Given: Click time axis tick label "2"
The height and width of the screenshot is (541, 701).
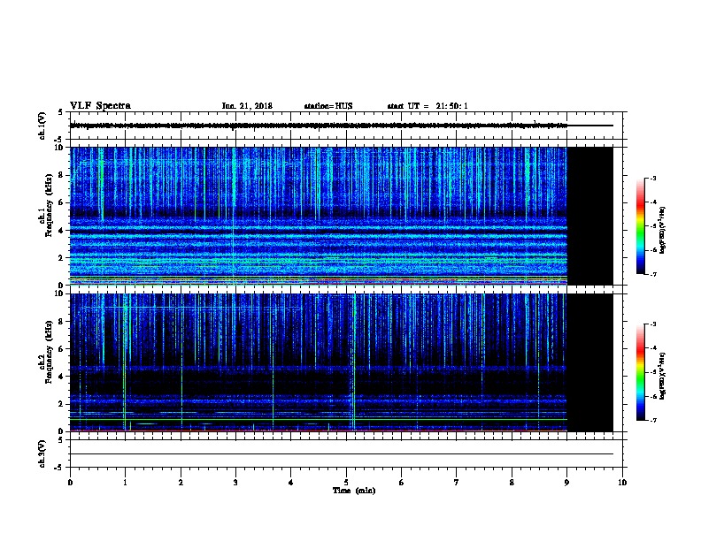Looking at the screenshot, I should [181, 483].
